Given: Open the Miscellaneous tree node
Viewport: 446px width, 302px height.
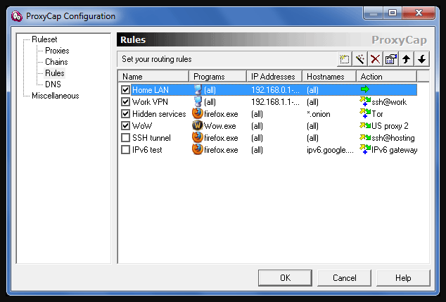Looking at the screenshot, I should [56, 96].
